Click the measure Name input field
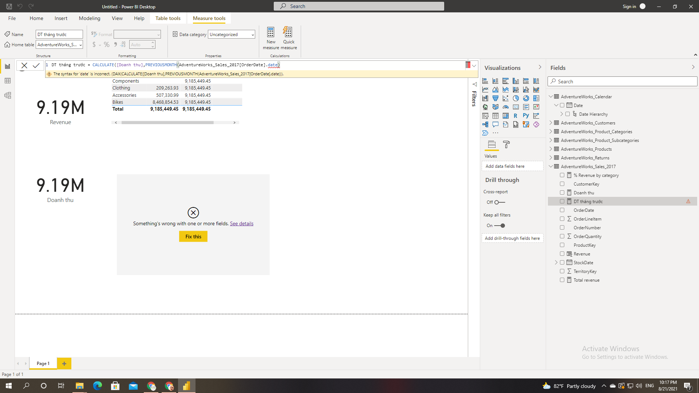The image size is (699, 393). click(x=59, y=35)
